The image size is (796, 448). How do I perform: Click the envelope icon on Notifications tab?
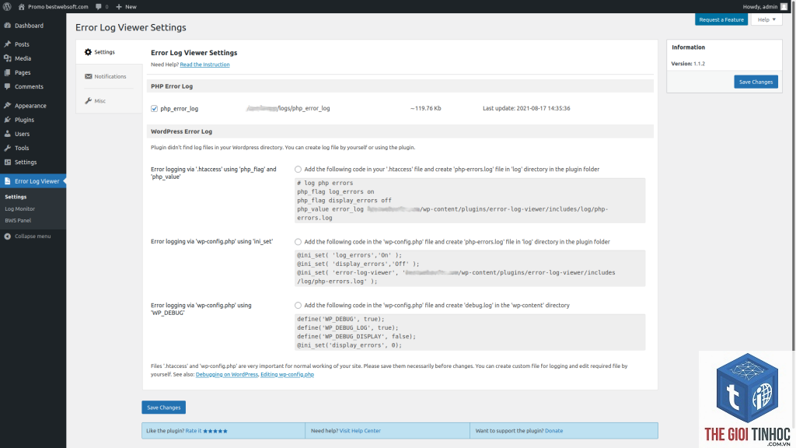click(89, 76)
